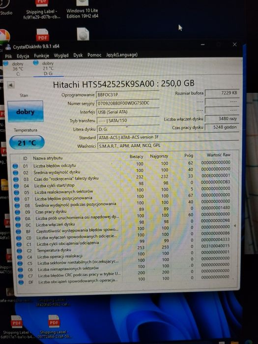Click the Hitachi HTS542525K9SA00 disk title
258x344 pixels.
click(124, 84)
